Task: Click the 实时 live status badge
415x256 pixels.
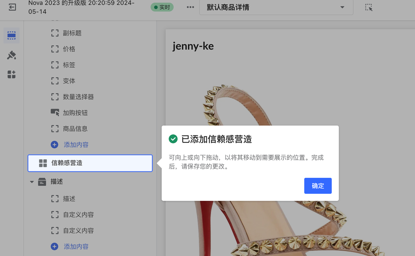Action: click(x=162, y=7)
